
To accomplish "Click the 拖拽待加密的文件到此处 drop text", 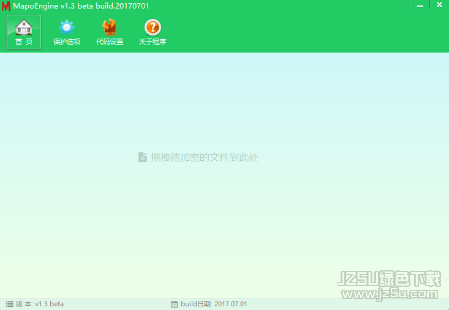I will click(x=205, y=157).
